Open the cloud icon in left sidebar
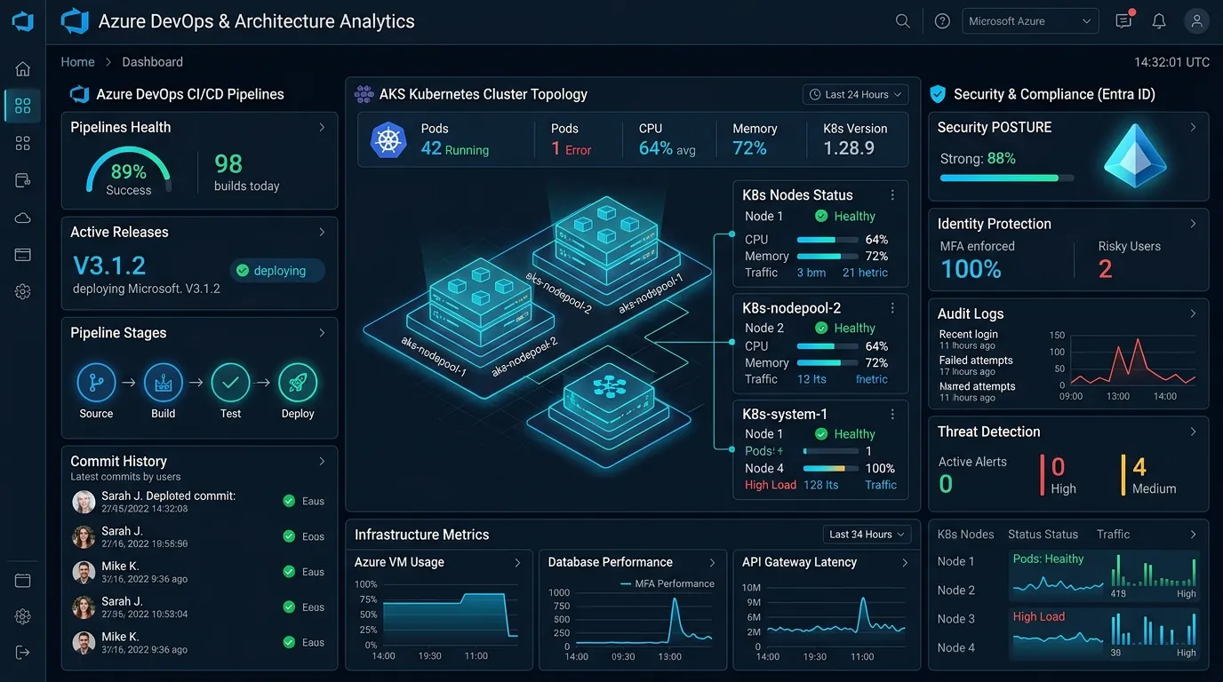The height and width of the screenshot is (682, 1223). click(x=23, y=218)
